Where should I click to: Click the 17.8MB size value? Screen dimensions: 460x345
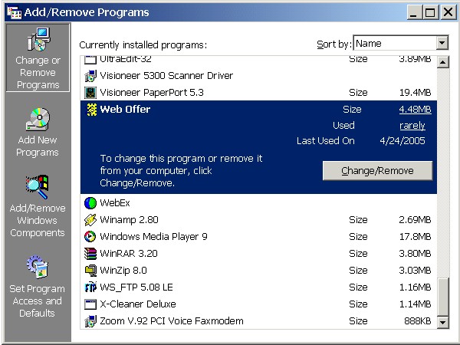pos(415,237)
